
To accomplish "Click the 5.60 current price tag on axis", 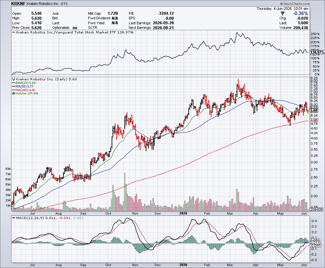I will pos(314,111).
